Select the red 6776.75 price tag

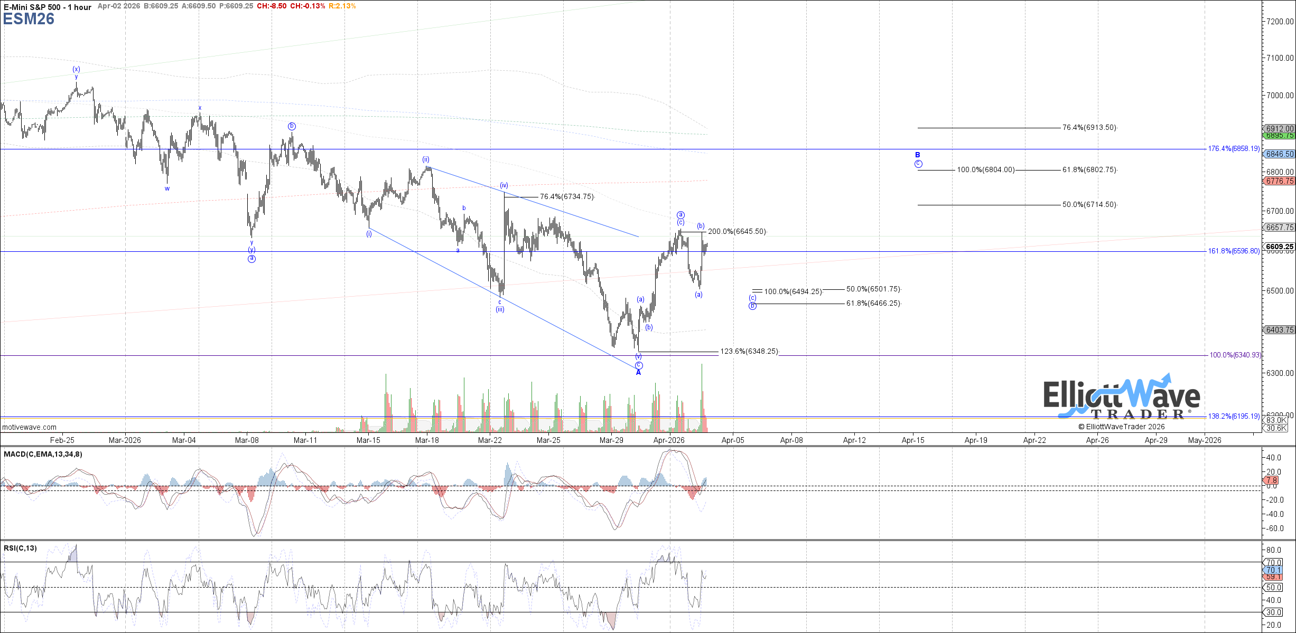[x=1280, y=181]
